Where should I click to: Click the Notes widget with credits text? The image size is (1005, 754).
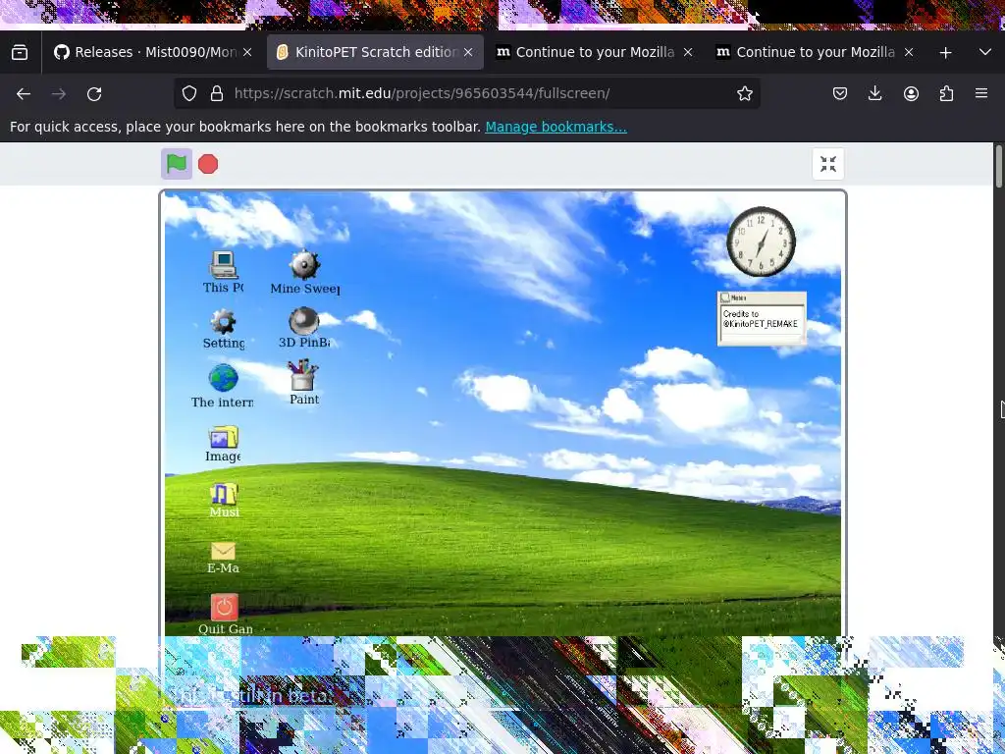(x=762, y=319)
